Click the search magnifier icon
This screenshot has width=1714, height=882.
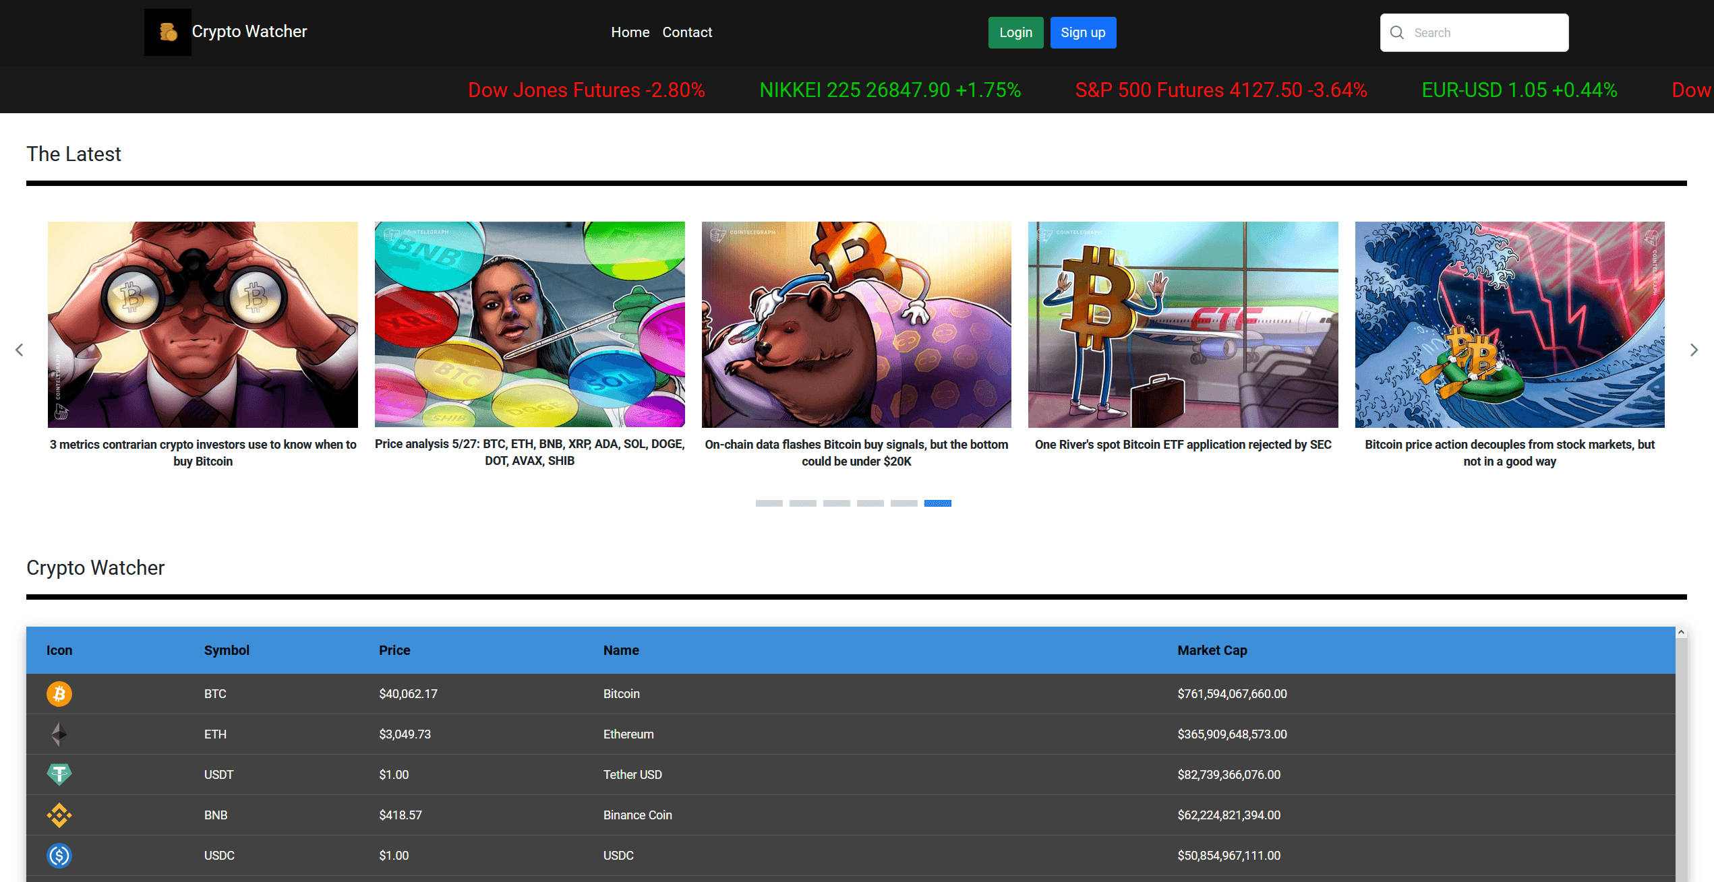[1396, 32]
